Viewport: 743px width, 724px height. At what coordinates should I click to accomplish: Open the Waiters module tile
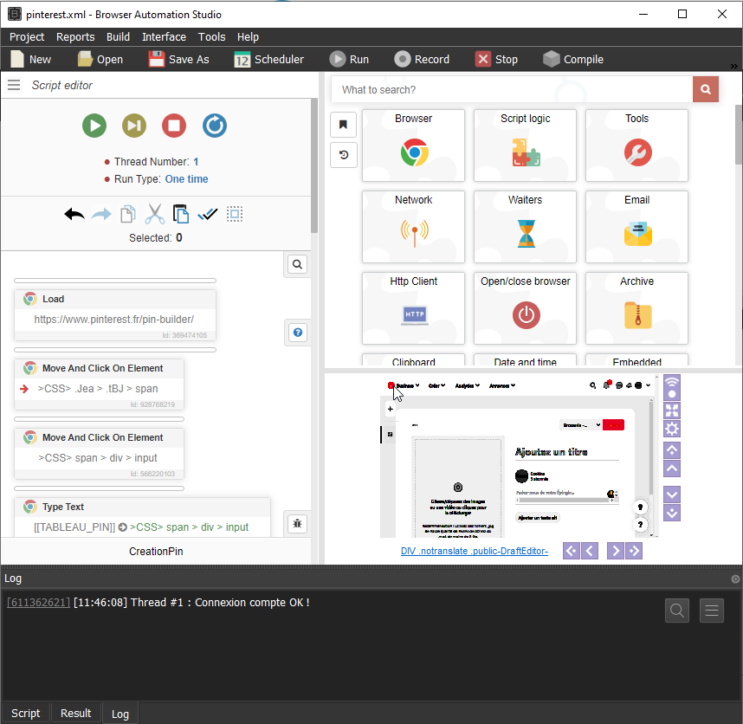point(525,227)
